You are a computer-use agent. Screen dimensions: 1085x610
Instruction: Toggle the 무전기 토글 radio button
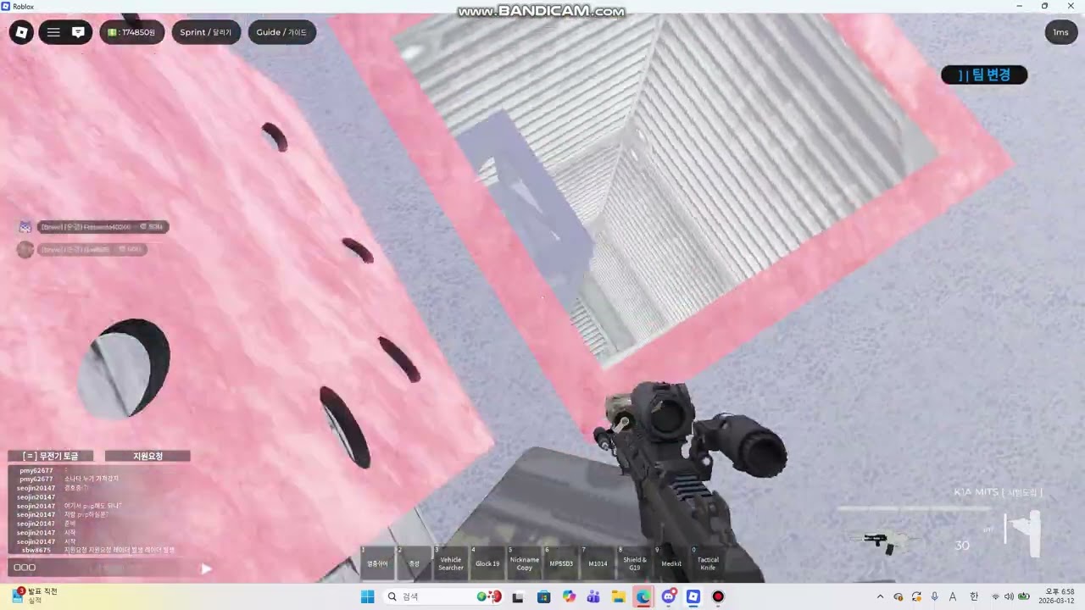pos(50,456)
